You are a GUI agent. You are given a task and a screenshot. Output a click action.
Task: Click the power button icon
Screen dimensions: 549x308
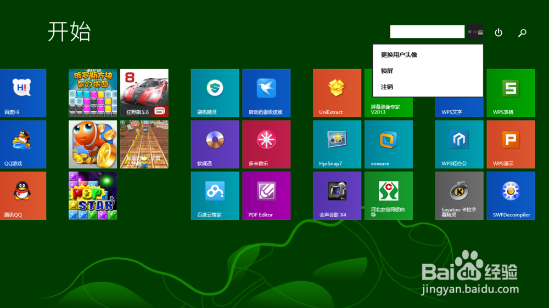click(498, 32)
